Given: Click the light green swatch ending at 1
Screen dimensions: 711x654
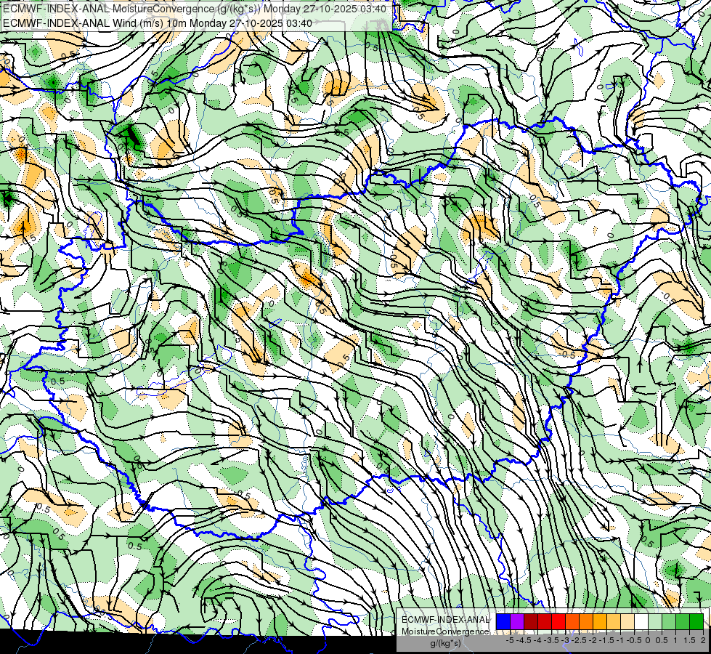Looking at the screenshot, I should 669,621.
